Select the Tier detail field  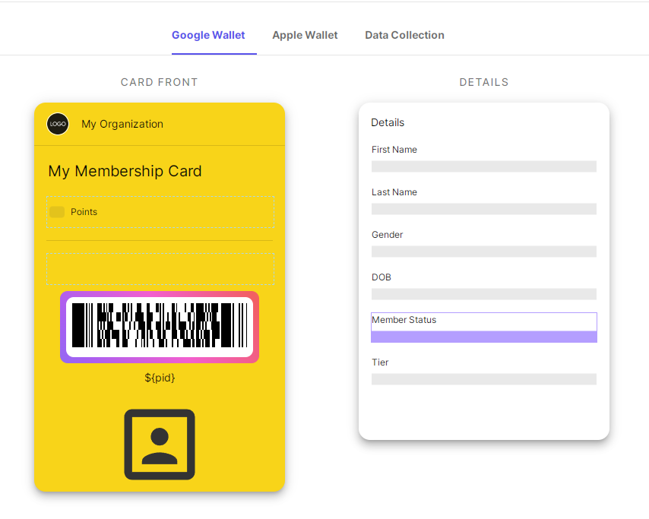pos(484,372)
